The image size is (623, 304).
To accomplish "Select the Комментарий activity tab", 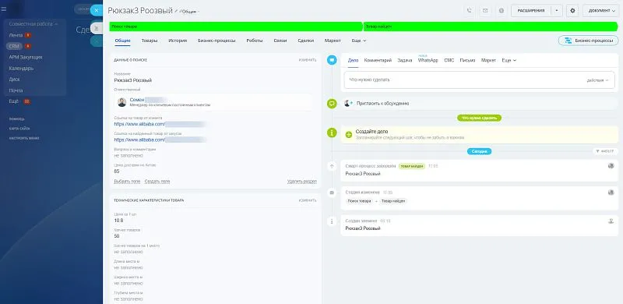I will [x=378, y=61].
